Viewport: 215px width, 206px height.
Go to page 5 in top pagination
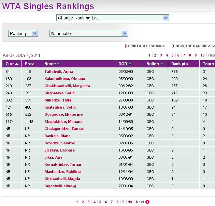coord(172,55)
